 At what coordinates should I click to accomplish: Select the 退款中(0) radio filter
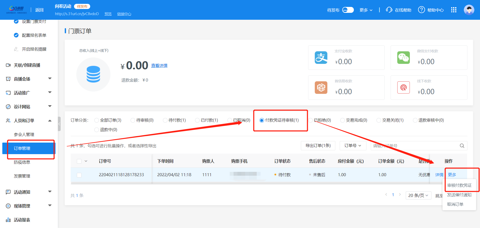tap(97, 130)
